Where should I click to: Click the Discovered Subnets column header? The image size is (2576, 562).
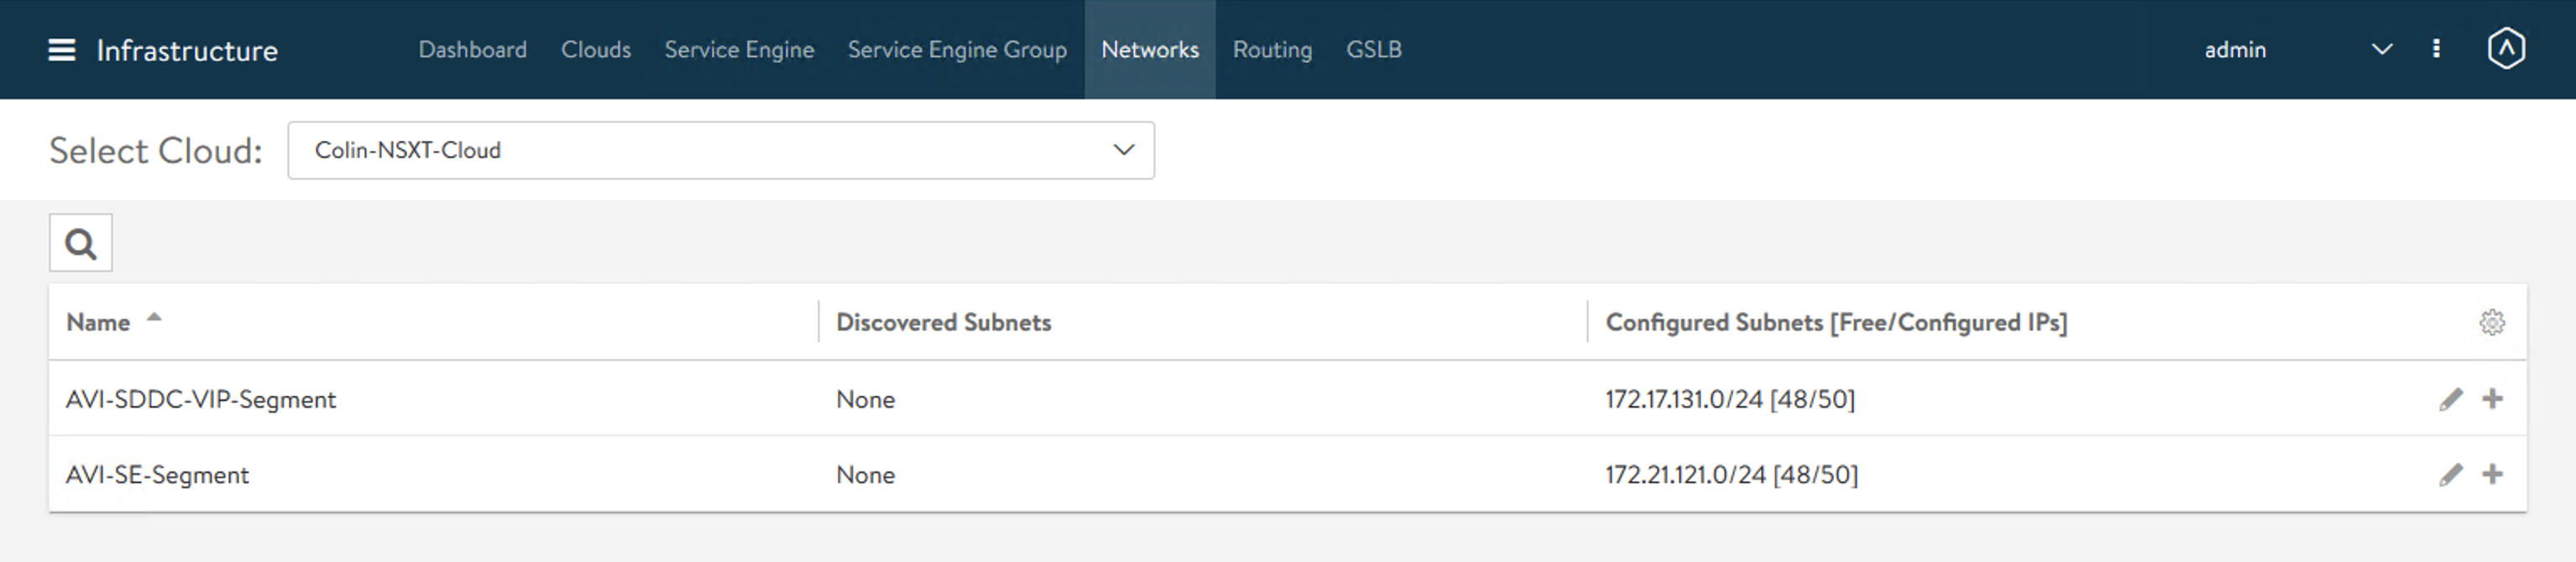(x=943, y=322)
